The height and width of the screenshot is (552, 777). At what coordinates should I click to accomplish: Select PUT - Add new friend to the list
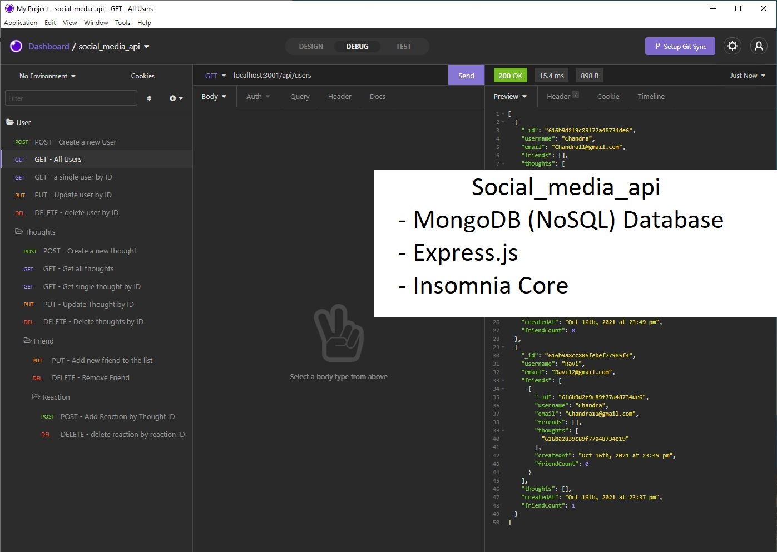coord(96,360)
